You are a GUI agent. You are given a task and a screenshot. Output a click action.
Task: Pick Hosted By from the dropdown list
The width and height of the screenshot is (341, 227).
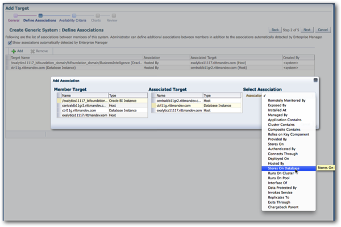289,163
